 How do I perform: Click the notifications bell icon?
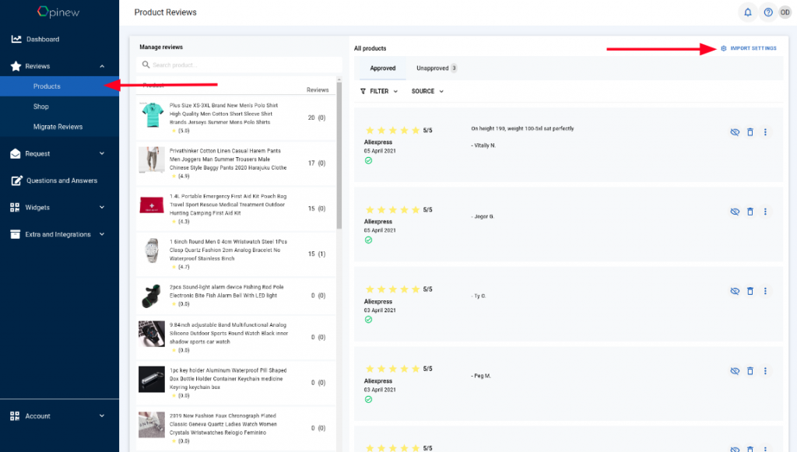748,12
